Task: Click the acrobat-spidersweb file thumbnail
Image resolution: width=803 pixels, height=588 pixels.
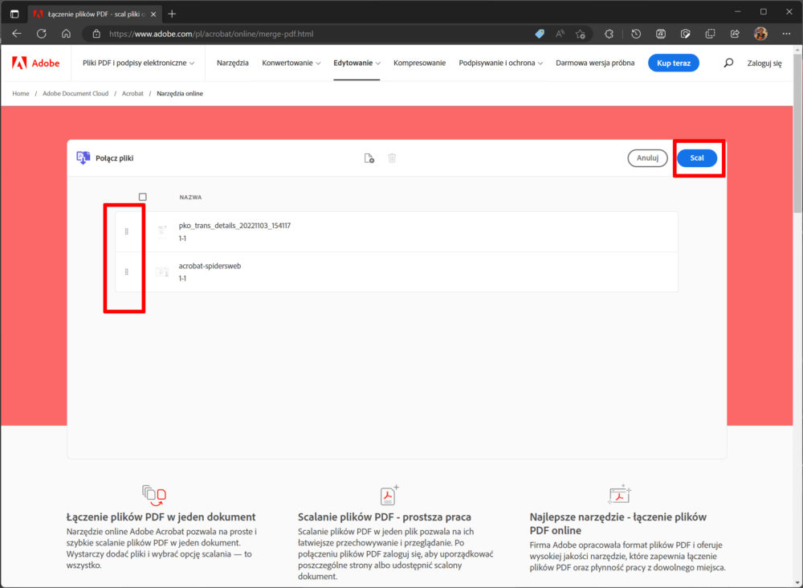Action: (162, 272)
